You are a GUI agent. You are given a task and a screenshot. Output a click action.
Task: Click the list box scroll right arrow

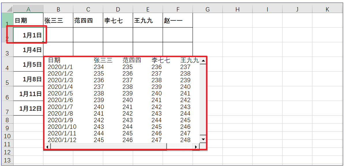click(x=196, y=147)
